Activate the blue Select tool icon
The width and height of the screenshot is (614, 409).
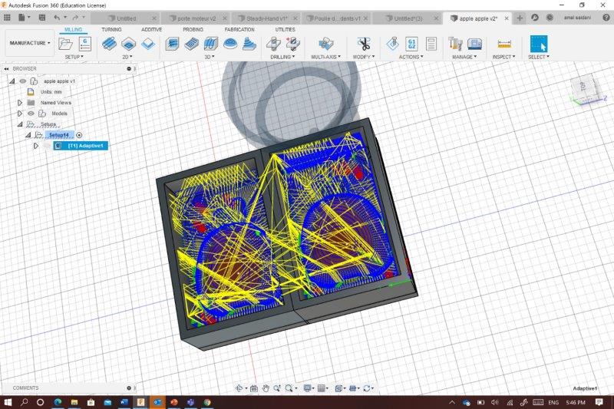(x=539, y=44)
